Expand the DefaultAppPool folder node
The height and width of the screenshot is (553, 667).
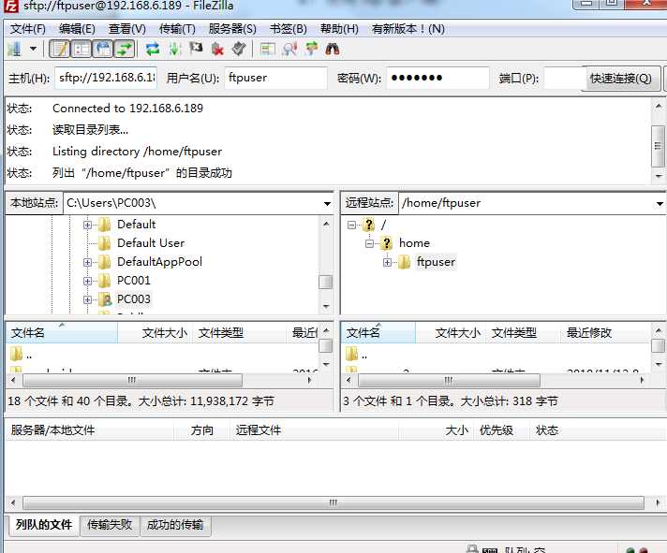click(x=87, y=262)
